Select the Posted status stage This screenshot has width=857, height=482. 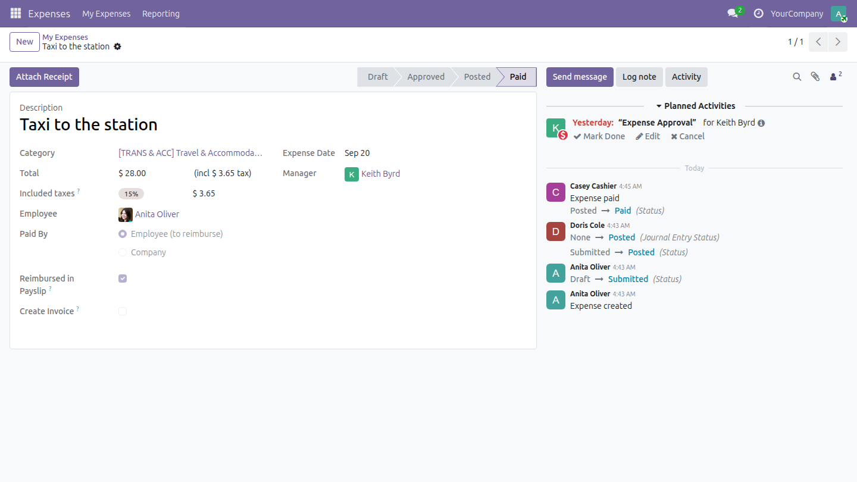tap(477, 77)
